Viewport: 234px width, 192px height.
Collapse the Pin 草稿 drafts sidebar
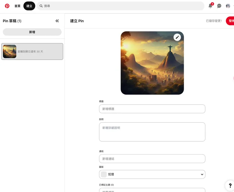click(x=57, y=21)
